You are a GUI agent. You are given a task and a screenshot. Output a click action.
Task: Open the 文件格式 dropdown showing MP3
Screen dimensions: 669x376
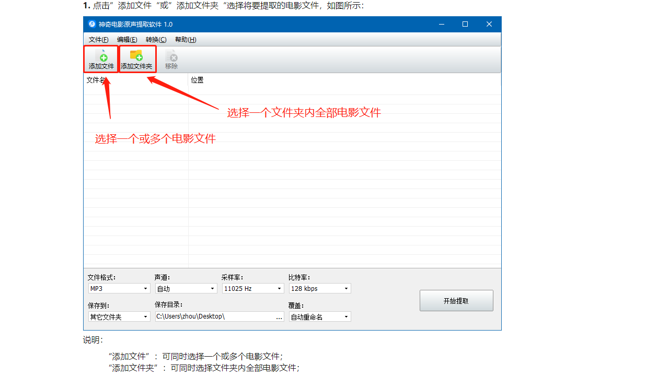click(x=146, y=288)
